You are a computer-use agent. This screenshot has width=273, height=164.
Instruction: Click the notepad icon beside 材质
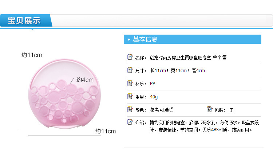(130, 83)
